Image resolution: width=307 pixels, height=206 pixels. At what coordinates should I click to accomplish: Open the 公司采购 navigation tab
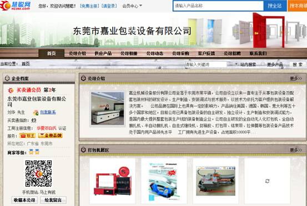pos(180,53)
